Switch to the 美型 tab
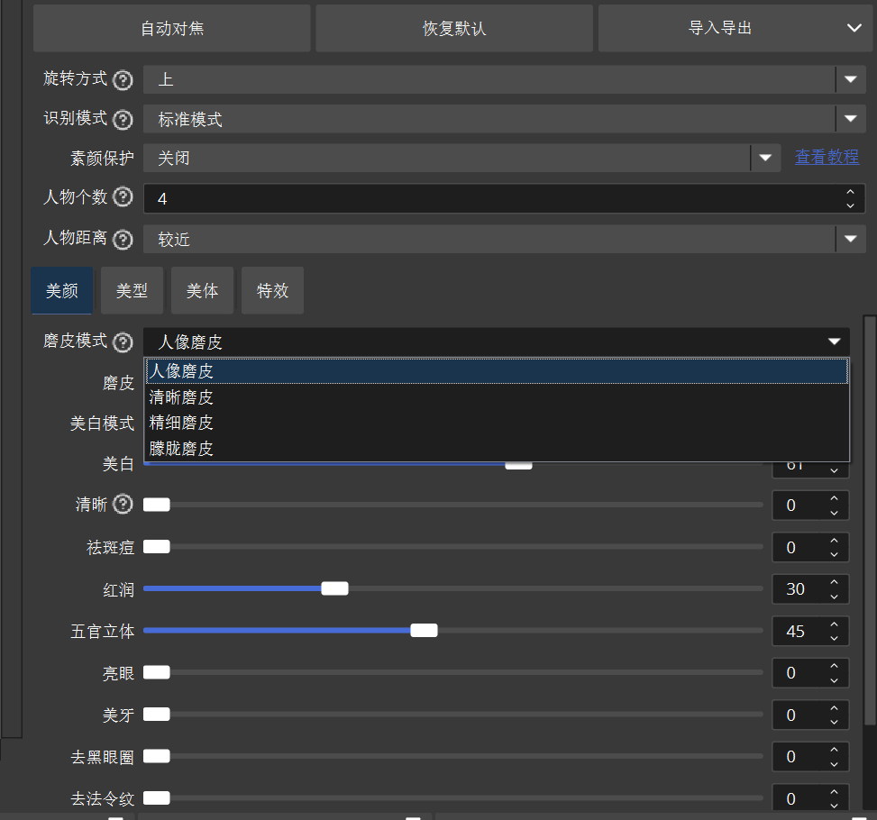 (x=132, y=291)
